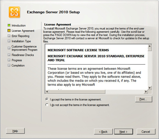Click the green Introduction step indicator
The image size is (159, 139).
[9, 25]
